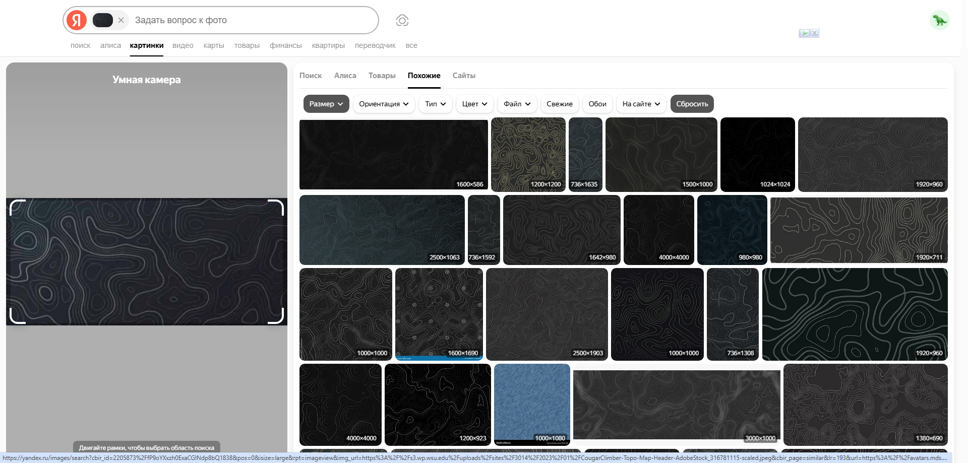Go to 'поиск' service tab
This screenshot has width=968, height=463.
(x=81, y=45)
